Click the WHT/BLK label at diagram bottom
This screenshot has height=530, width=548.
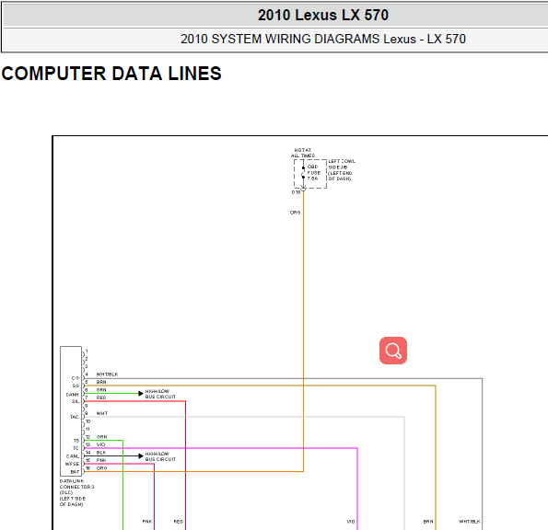470,522
